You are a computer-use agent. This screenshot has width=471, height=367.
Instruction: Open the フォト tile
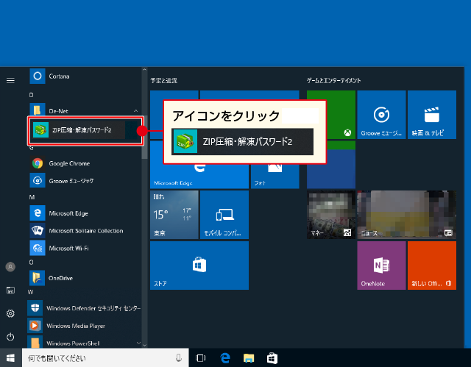[275, 177]
